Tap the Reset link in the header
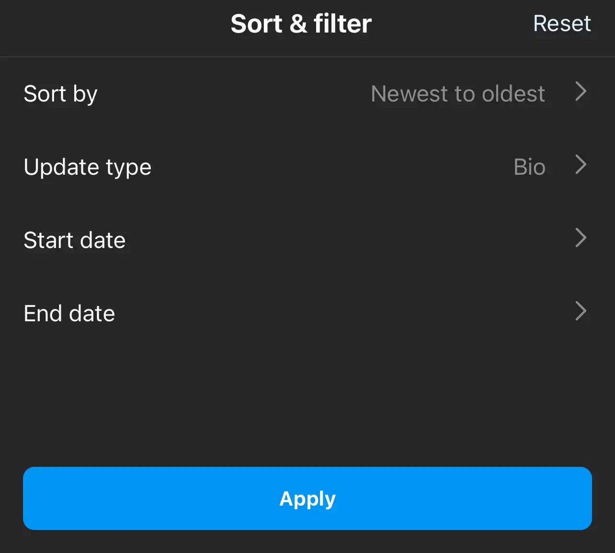The height and width of the screenshot is (553, 615). 562,23
